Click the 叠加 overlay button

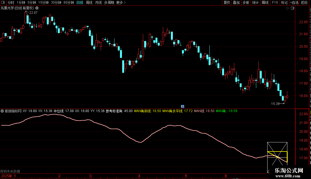click(x=236, y=2)
